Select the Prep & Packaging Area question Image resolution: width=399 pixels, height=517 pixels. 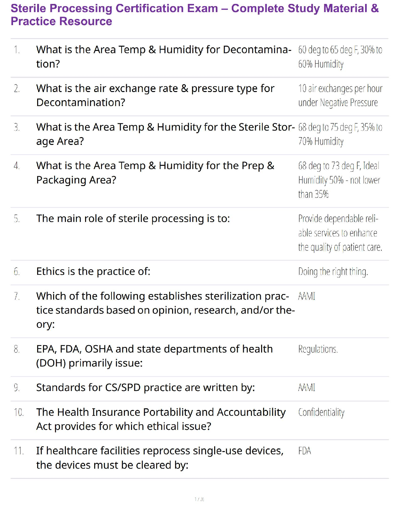(x=155, y=173)
